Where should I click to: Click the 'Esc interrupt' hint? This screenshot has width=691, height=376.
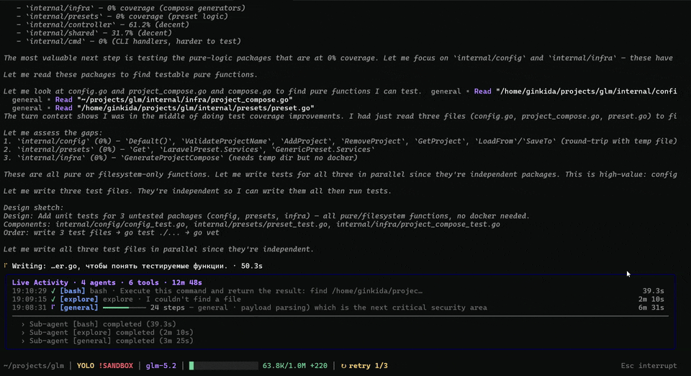(x=649, y=366)
